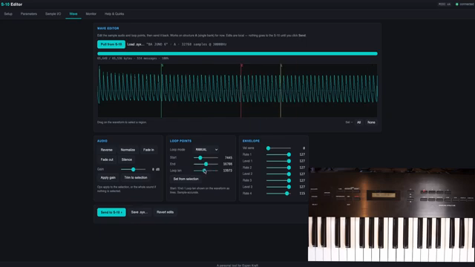The image size is (475, 267).
Task: Select the Wave tab
Action: coord(73,14)
